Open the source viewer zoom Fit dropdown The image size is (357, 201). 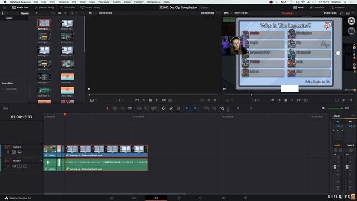point(92,13)
